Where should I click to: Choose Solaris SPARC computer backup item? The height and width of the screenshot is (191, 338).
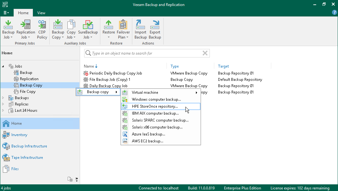[161, 120]
